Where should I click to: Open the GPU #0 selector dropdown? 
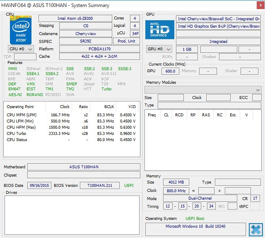159,49
